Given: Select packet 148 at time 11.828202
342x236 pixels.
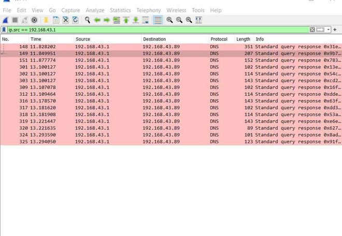Looking at the screenshot, I should point(171,47).
